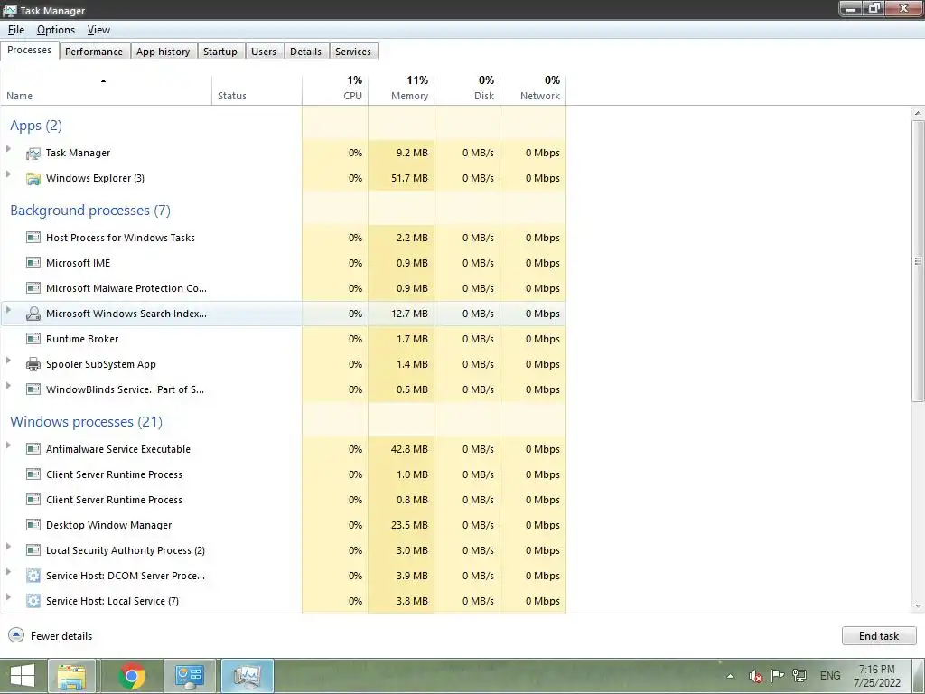Click the ENG language indicator

(x=830, y=676)
